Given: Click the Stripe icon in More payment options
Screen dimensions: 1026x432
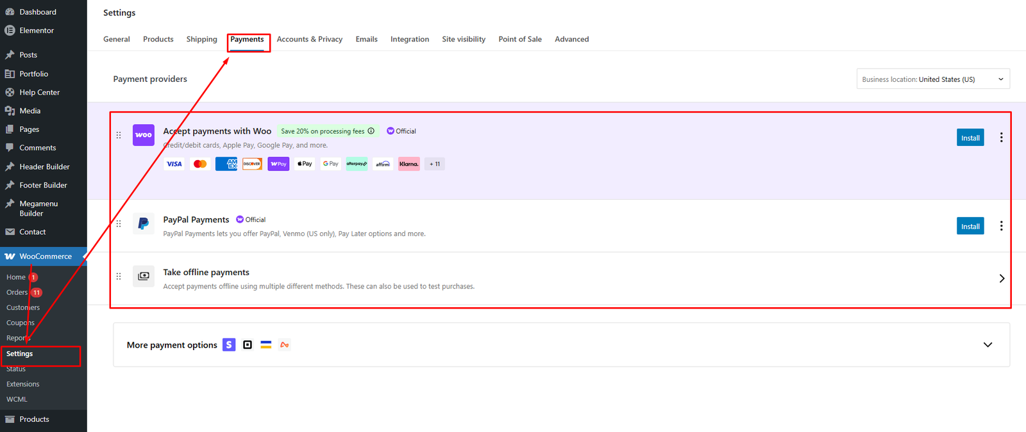Looking at the screenshot, I should coord(229,345).
